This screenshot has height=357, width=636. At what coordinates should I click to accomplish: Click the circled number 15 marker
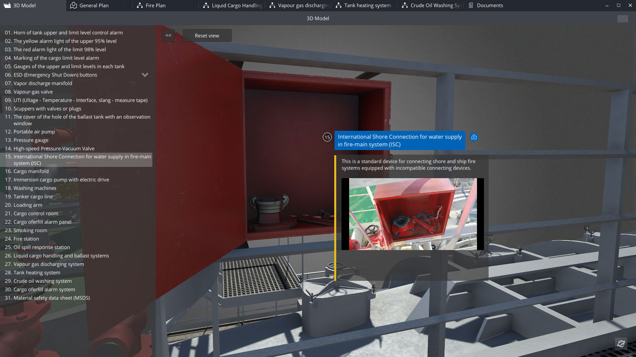327,137
